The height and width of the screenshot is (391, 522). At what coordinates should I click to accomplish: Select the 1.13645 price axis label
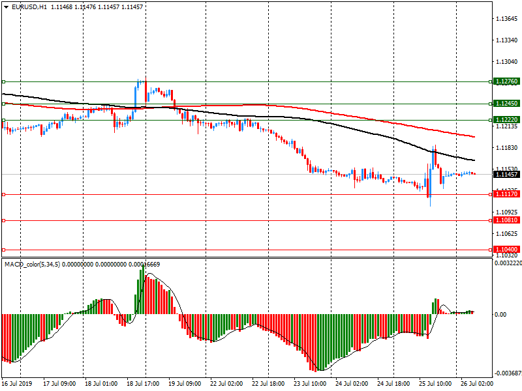(507, 19)
